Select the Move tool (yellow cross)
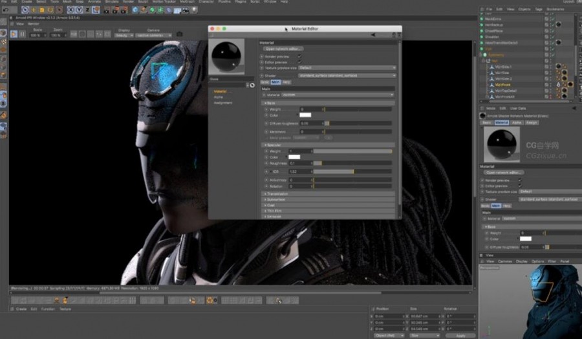 pyautogui.click(x=34, y=10)
